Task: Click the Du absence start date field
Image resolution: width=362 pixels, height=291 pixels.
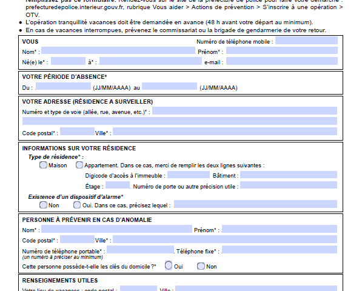Action: click(63, 86)
